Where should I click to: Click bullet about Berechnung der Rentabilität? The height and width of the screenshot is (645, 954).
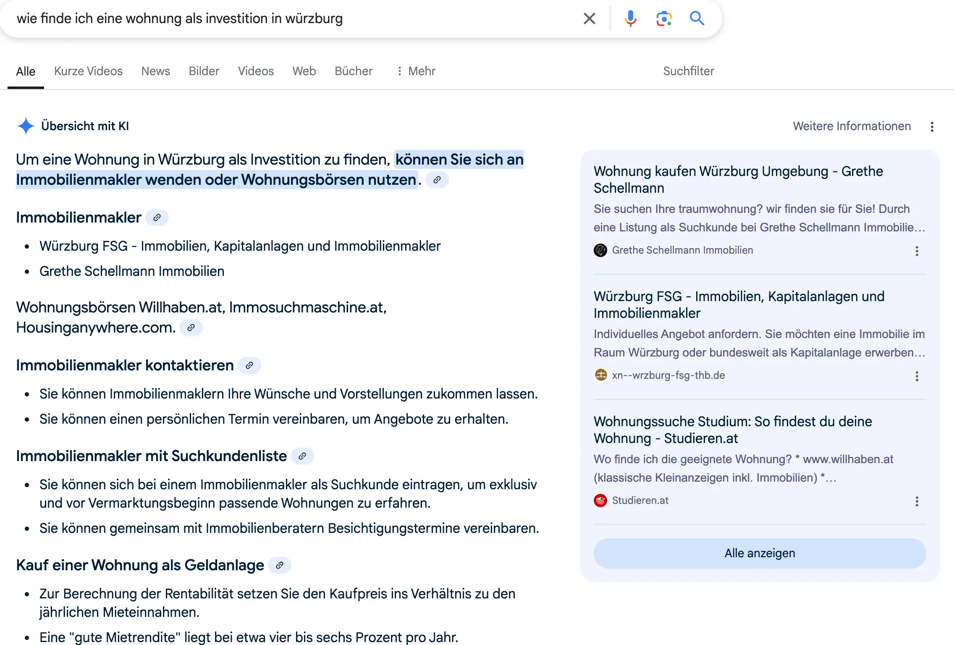[x=277, y=603]
